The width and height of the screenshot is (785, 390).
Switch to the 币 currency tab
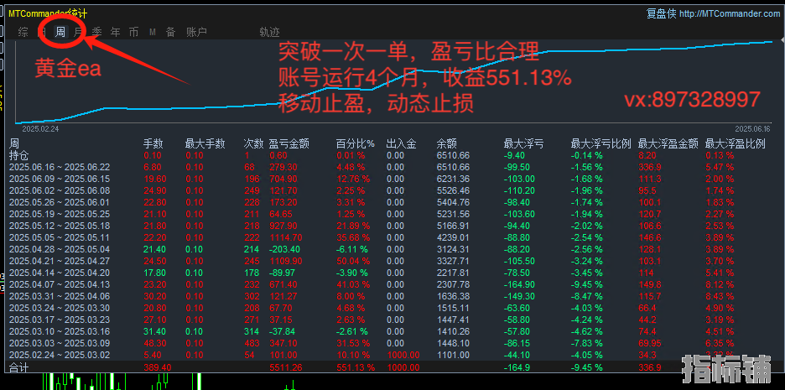point(133,32)
